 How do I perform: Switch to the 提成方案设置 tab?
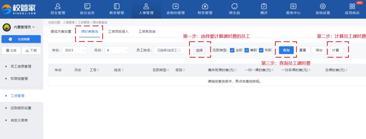pyautogui.click(x=61, y=31)
